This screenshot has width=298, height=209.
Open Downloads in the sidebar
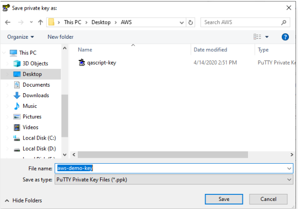click(36, 95)
